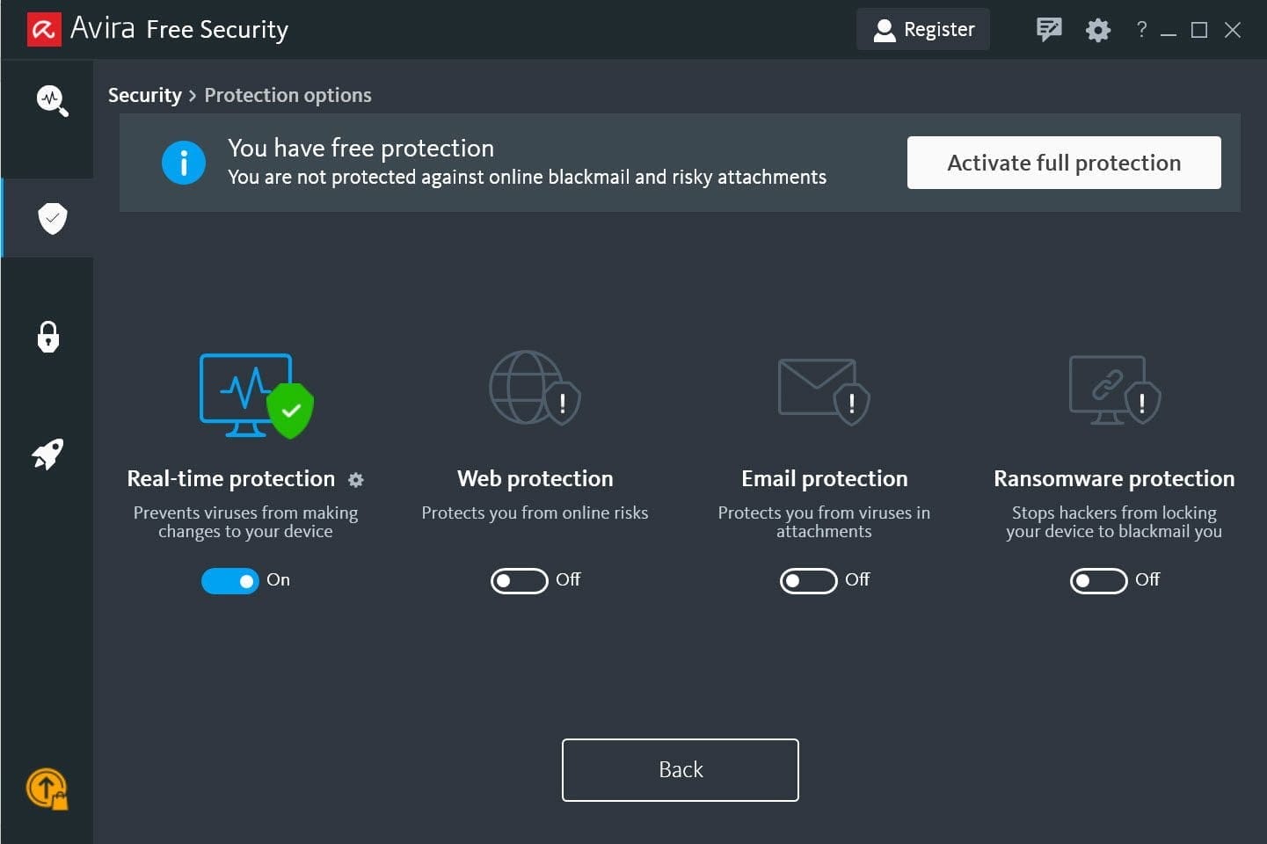
Task: Open Performance section via rocket icon
Action: tap(47, 455)
